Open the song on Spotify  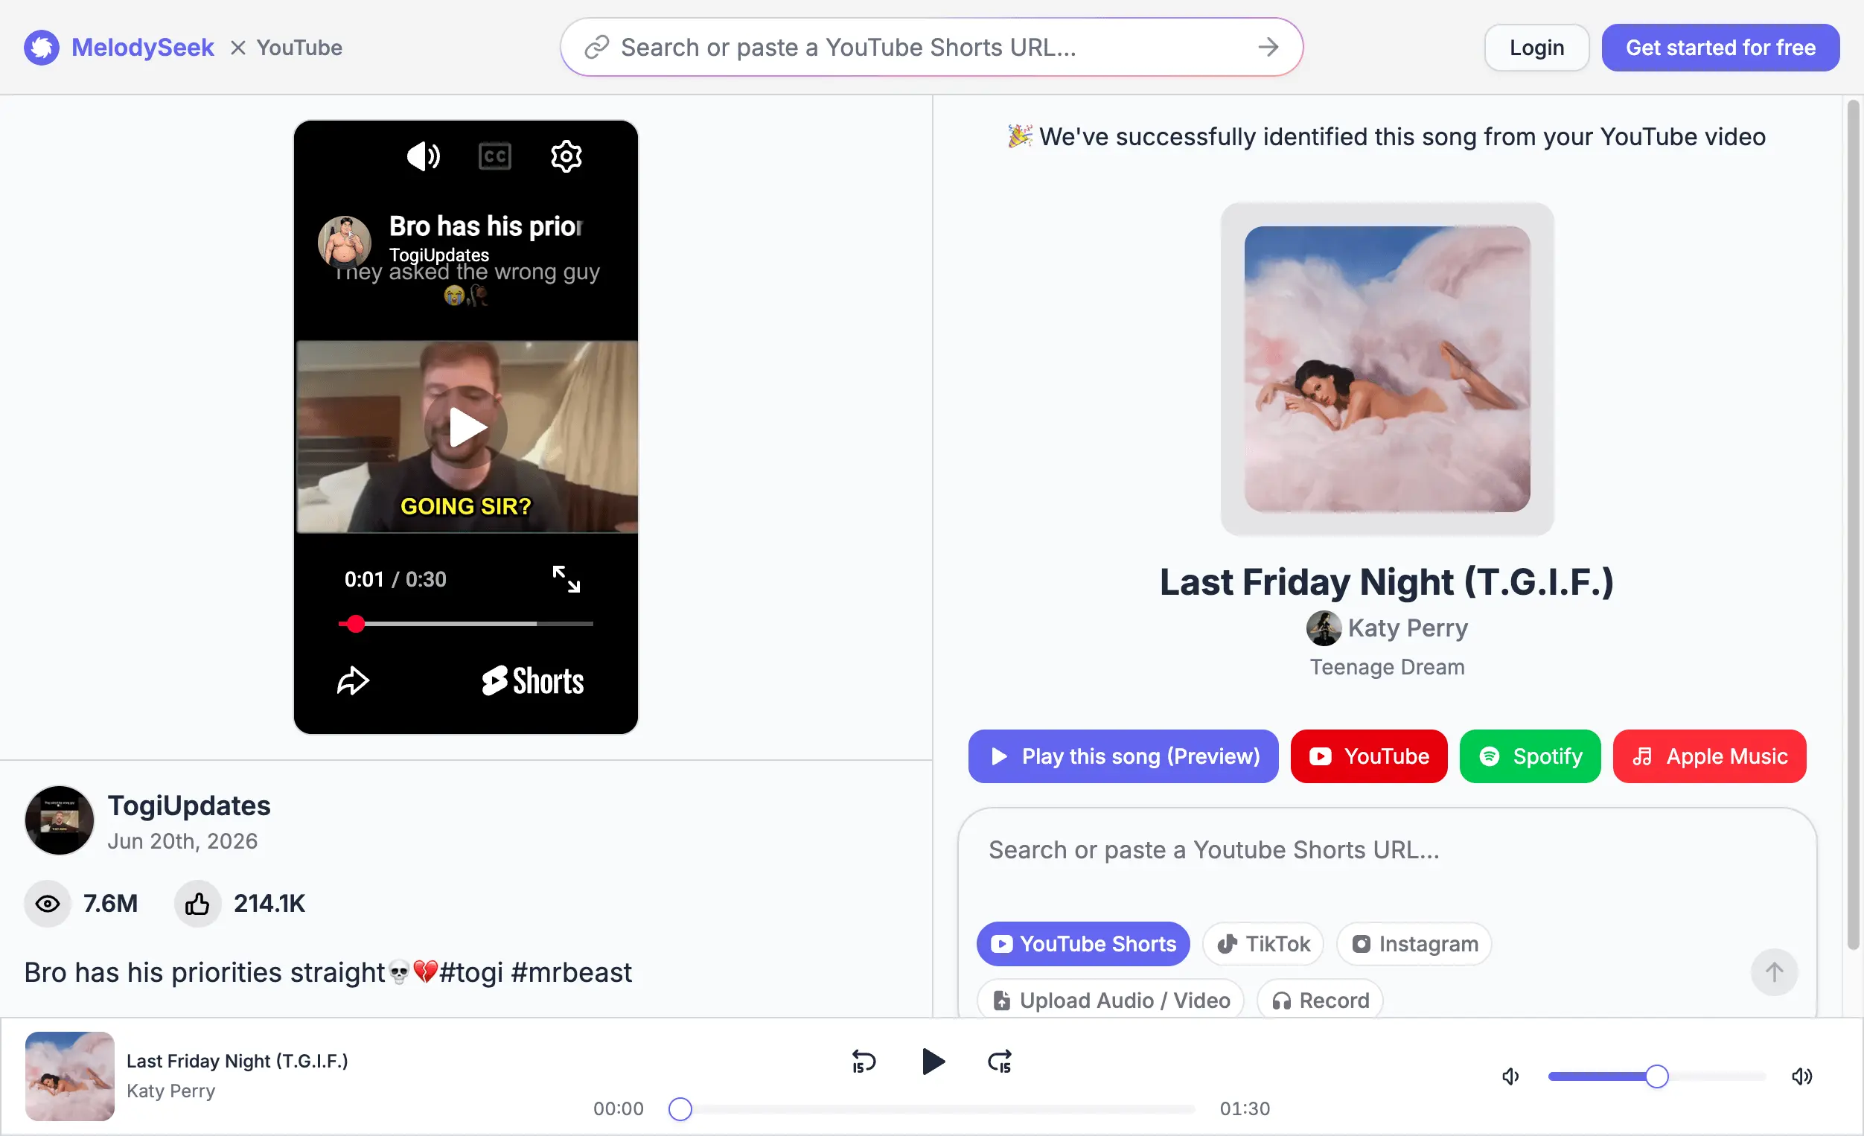[1530, 756]
